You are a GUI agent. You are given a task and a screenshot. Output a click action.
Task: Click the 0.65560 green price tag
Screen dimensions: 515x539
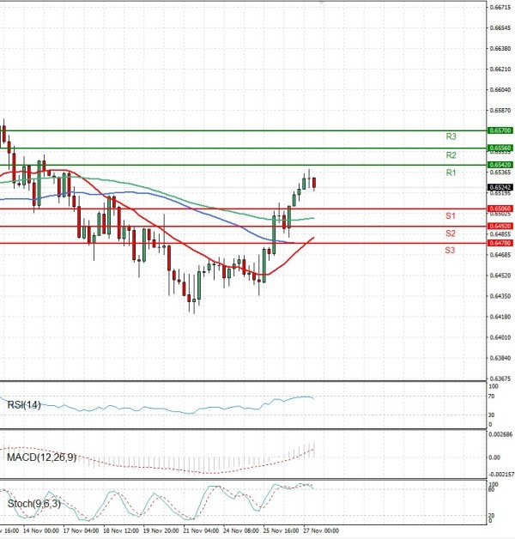point(500,148)
